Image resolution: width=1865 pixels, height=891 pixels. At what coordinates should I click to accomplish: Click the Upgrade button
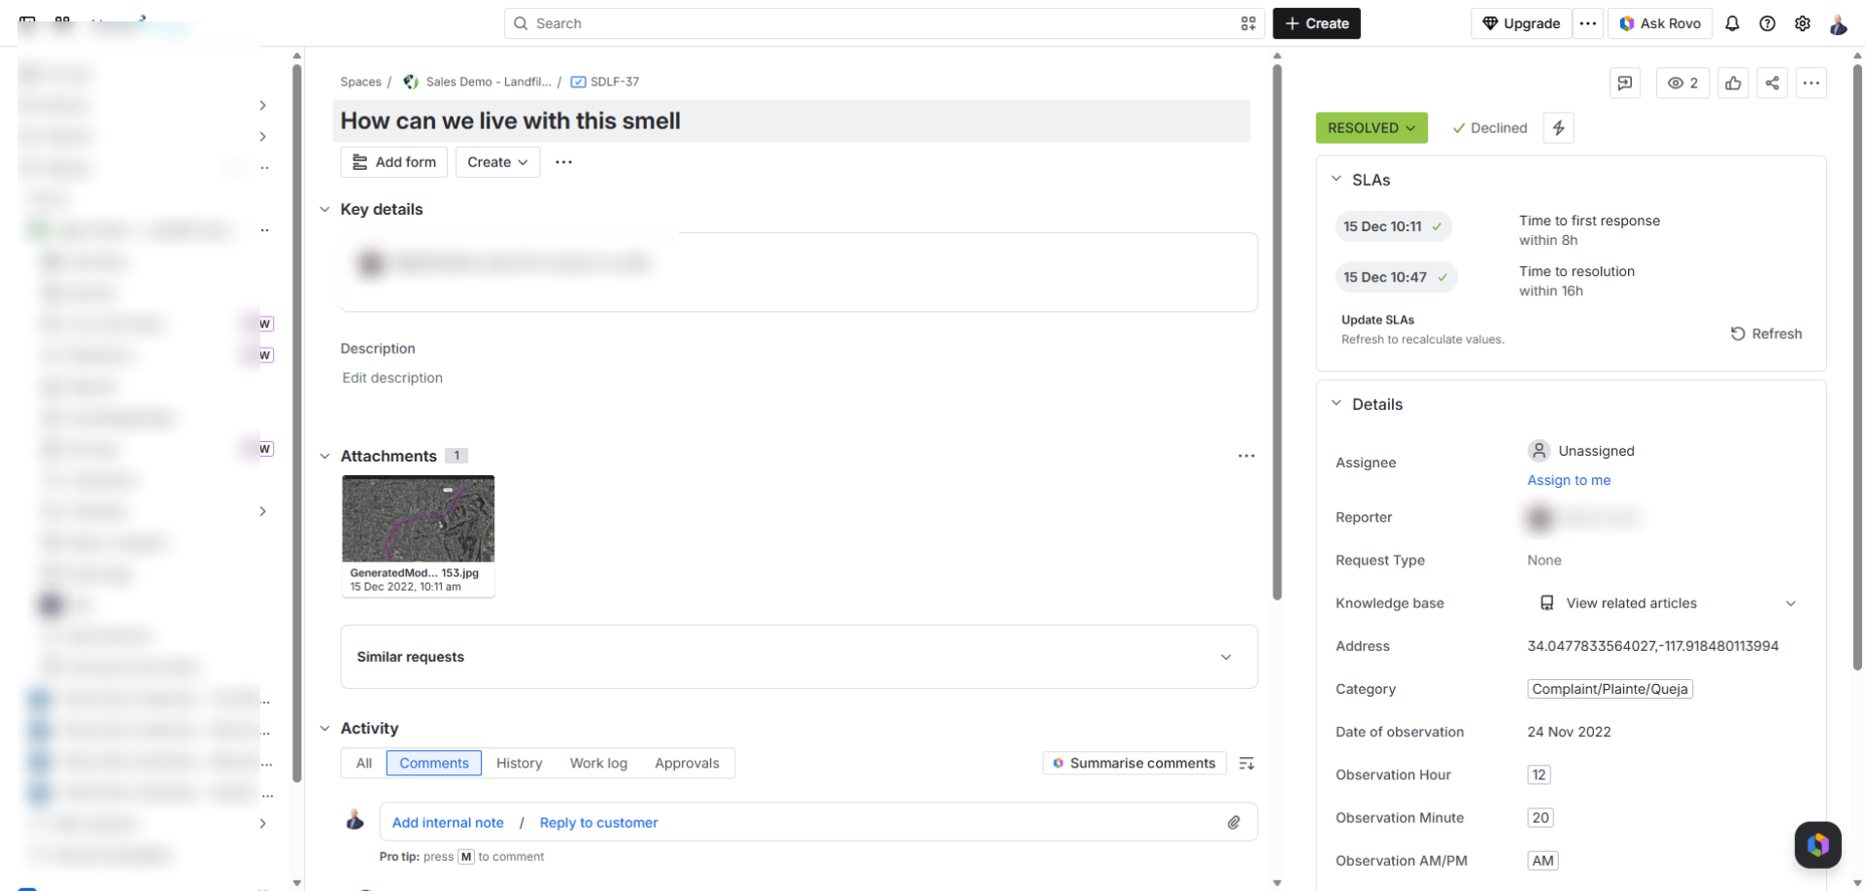point(1521,23)
